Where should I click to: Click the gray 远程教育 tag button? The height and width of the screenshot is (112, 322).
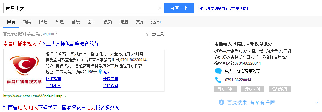point(280,89)
